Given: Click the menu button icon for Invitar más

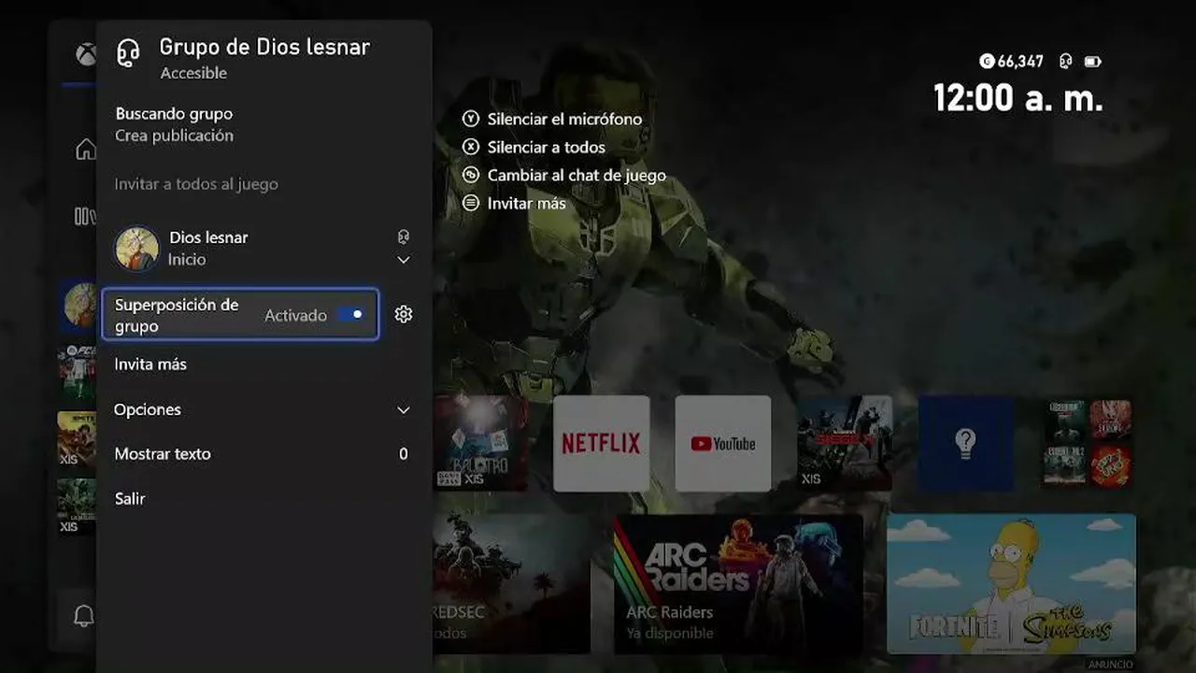Looking at the screenshot, I should [x=471, y=203].
